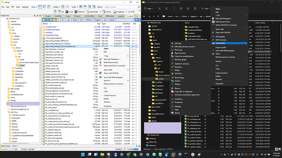Click green back arrow in left path bar
Image resolution: width=282 pixels, height=158 pixels.
(x=44, y=20)
